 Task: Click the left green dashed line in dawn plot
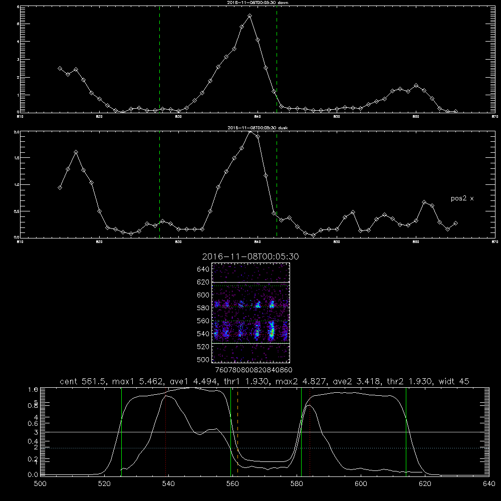(x=159, y=60)
